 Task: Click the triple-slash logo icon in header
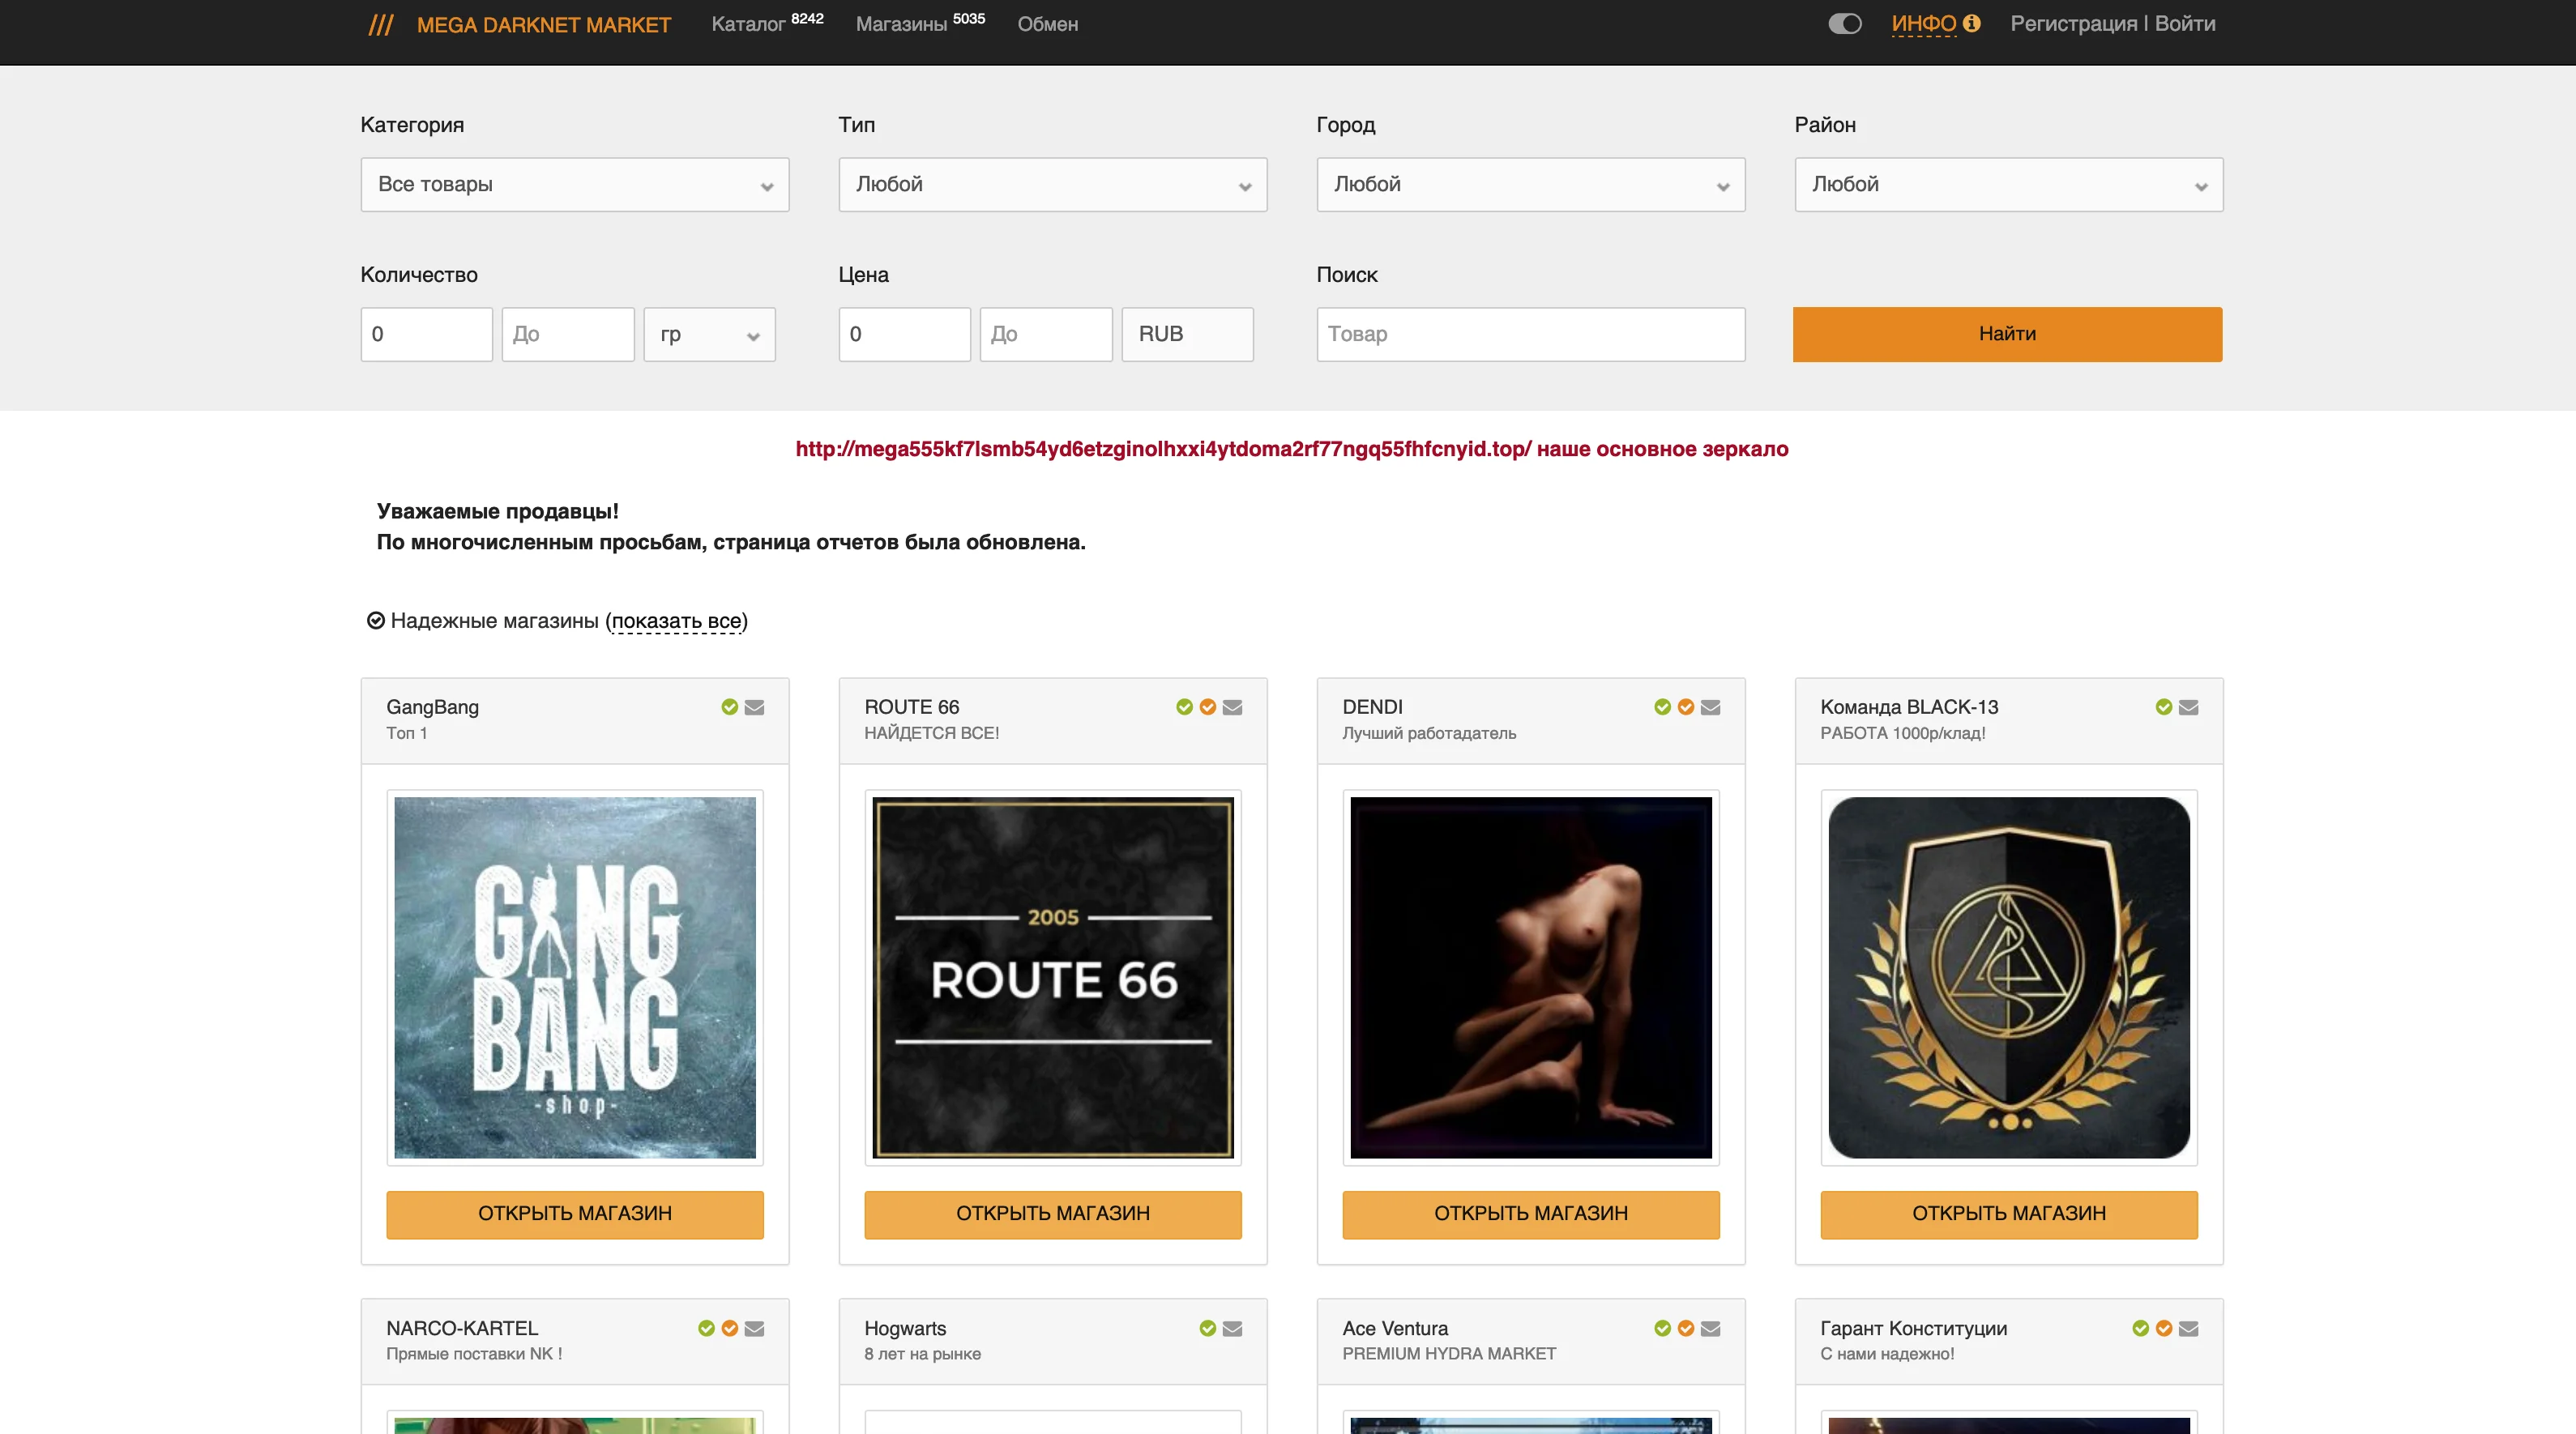pyautogui.click(x=381, y=25)
